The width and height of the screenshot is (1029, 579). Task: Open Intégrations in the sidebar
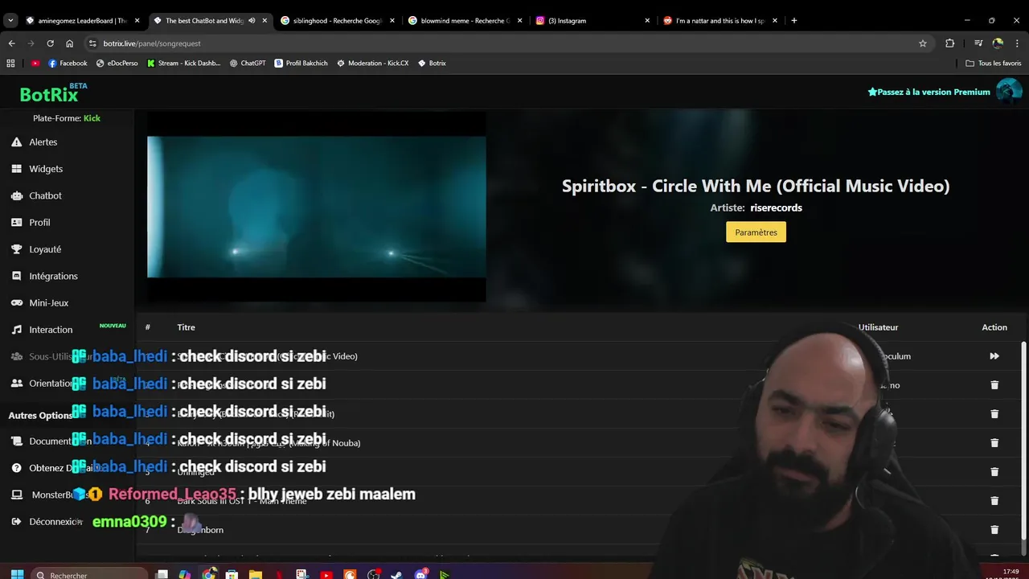tap(53, 276)
